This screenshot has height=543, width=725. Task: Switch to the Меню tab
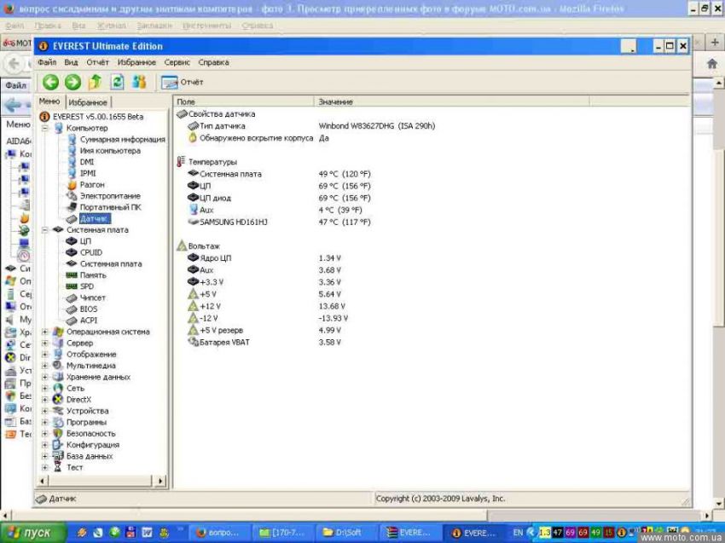(x=49, y=101)
